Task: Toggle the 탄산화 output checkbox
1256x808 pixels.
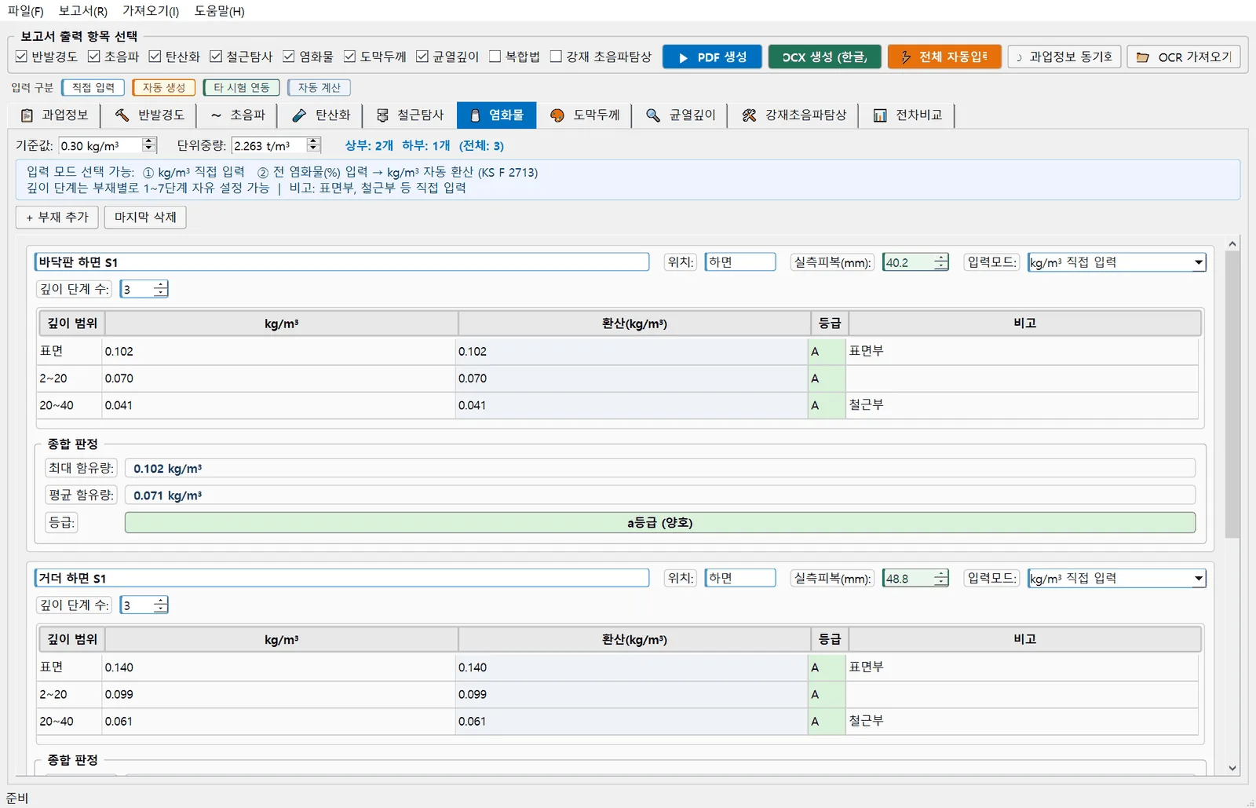Action: (155, 57)
